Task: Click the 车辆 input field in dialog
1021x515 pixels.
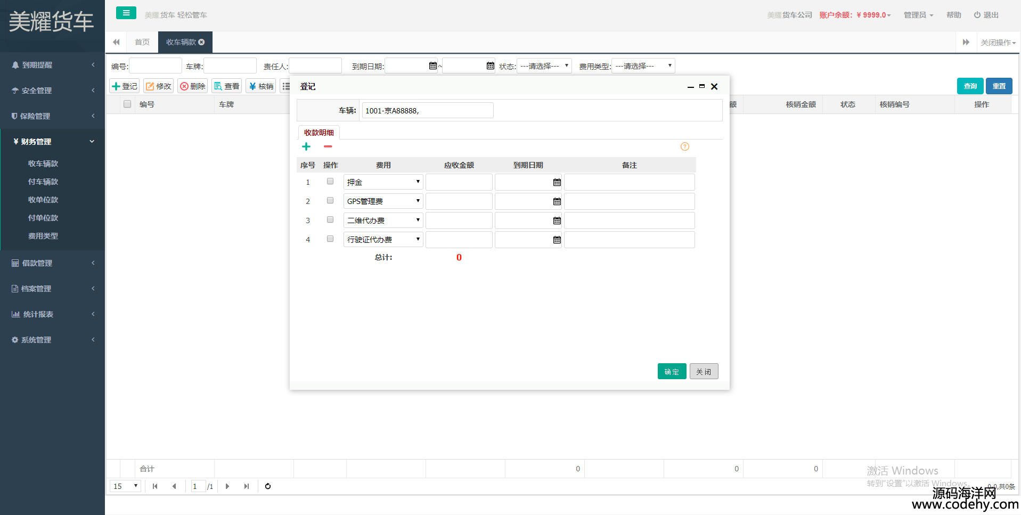Action: [428, 110]
